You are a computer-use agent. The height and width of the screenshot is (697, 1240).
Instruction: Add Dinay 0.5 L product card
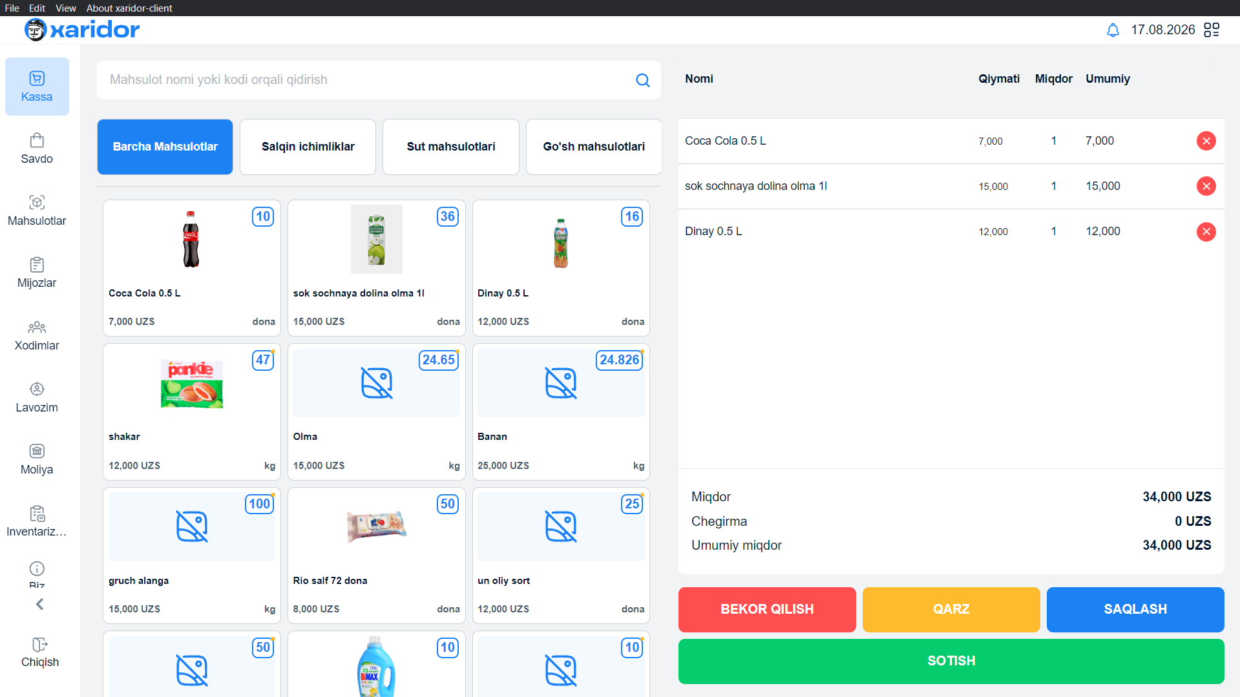pyautogui.click(x=561, y=267)
